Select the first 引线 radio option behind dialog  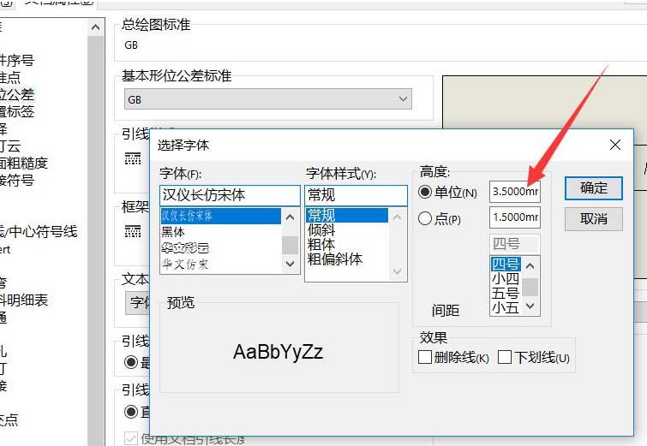pyautogui.click(x=131, y=362)
